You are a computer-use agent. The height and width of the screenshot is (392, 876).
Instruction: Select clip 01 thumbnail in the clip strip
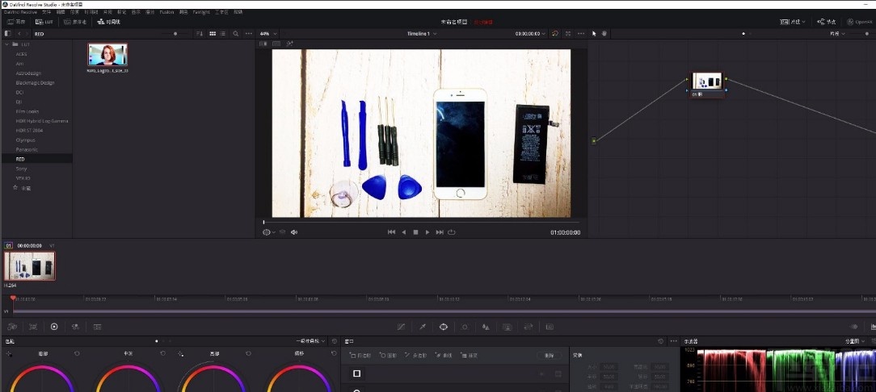point(30,265)
